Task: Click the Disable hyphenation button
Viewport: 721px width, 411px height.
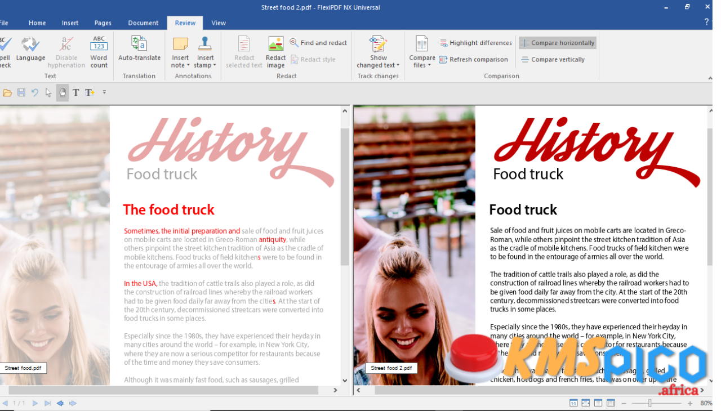Action: (66, 52)
